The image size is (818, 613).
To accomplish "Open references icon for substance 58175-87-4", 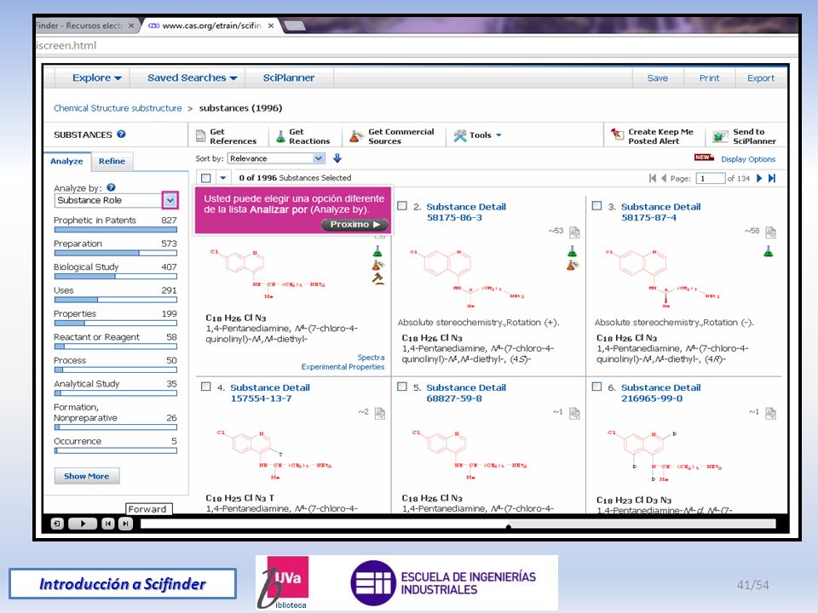I will [770, 232].
